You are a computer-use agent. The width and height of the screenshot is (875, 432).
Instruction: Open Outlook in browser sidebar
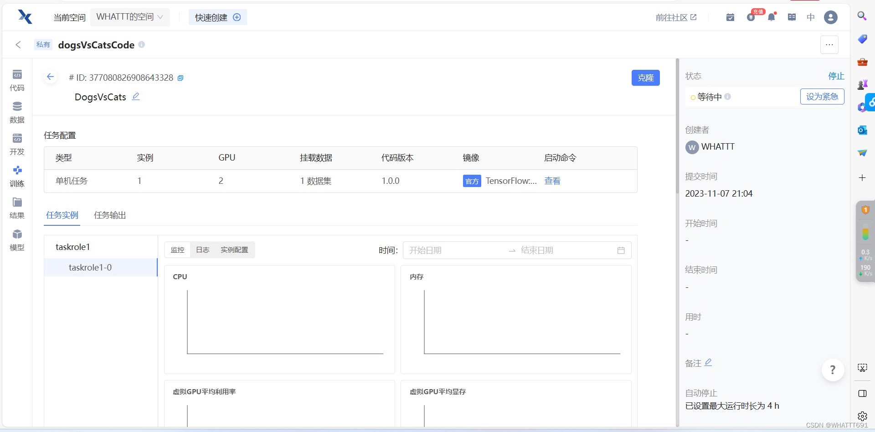point(862,130)
